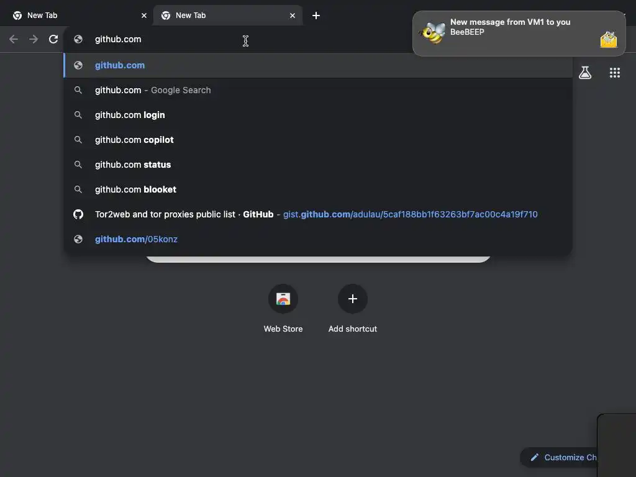The height and width of the screenshot is (477, 636).
Task: Pick the github.com Google Search suggestion
Action: tap(318, 90)
